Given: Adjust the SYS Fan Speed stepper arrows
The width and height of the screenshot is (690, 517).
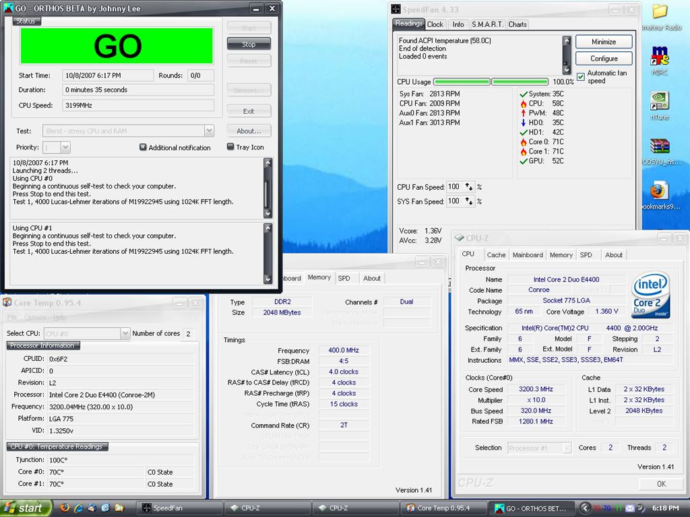Looking at the screenshot, I should (469, 201).
